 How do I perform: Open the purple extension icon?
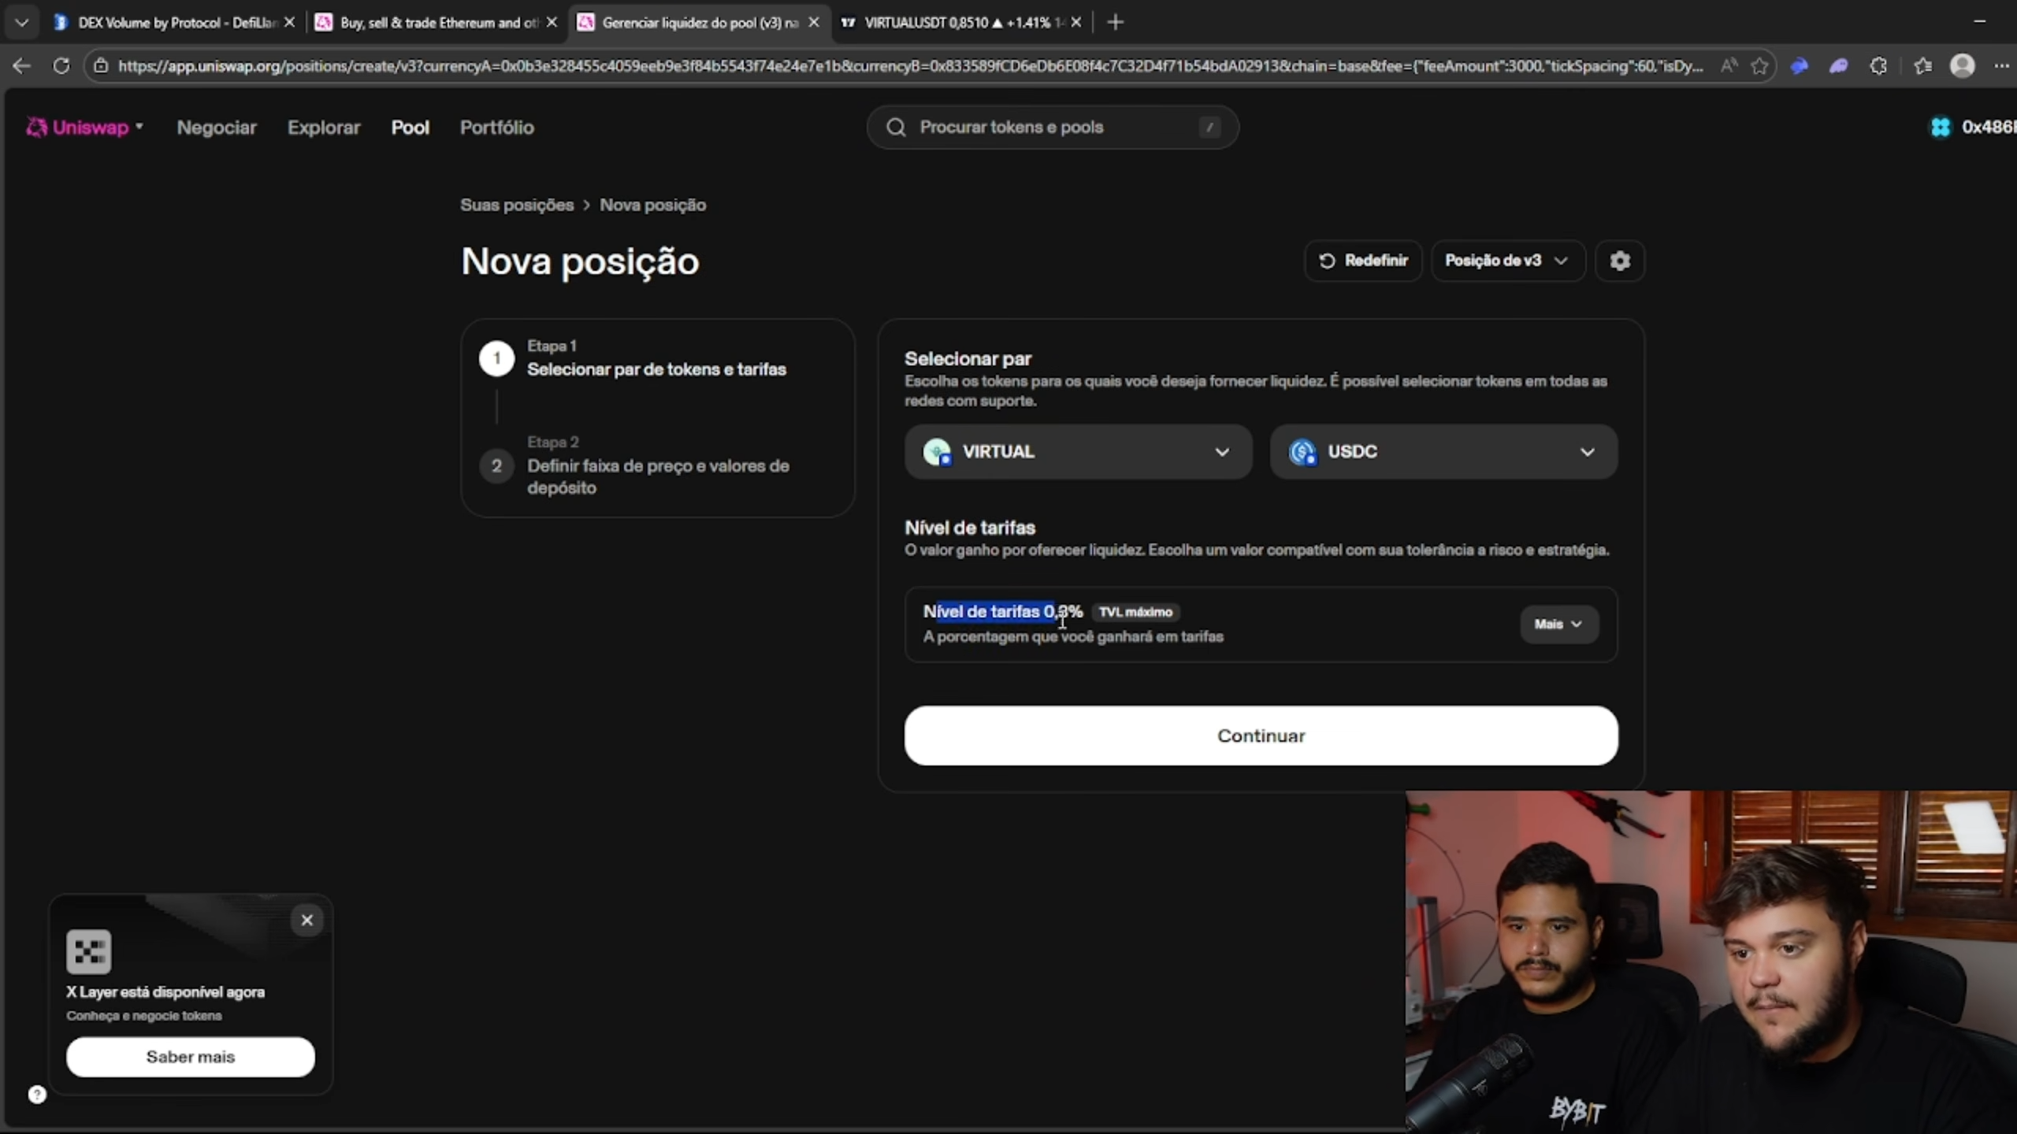(1838, 65)
